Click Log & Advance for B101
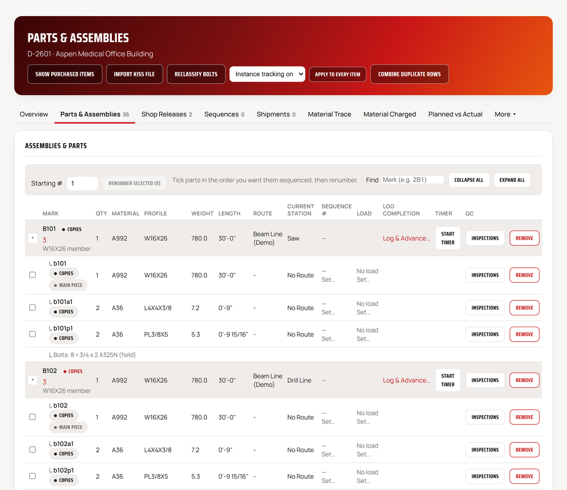Viewport: 567px width, 490px height. pyautogui.click(x=407, y=238)
